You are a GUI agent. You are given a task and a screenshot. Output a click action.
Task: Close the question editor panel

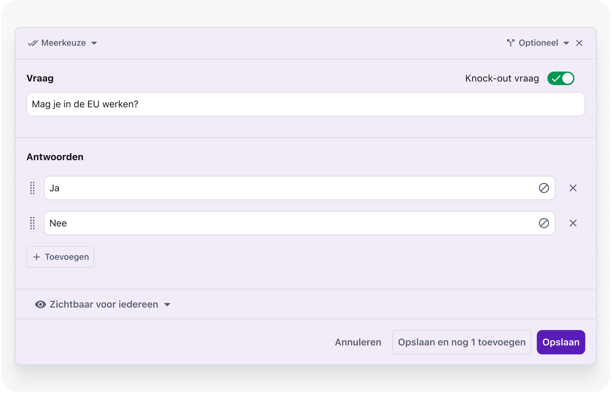(x=579, y=43)
